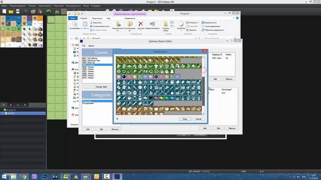Select MAP001 in RPG Maker map tree
The image size is (321, 180).
click(x=23, y=113)
